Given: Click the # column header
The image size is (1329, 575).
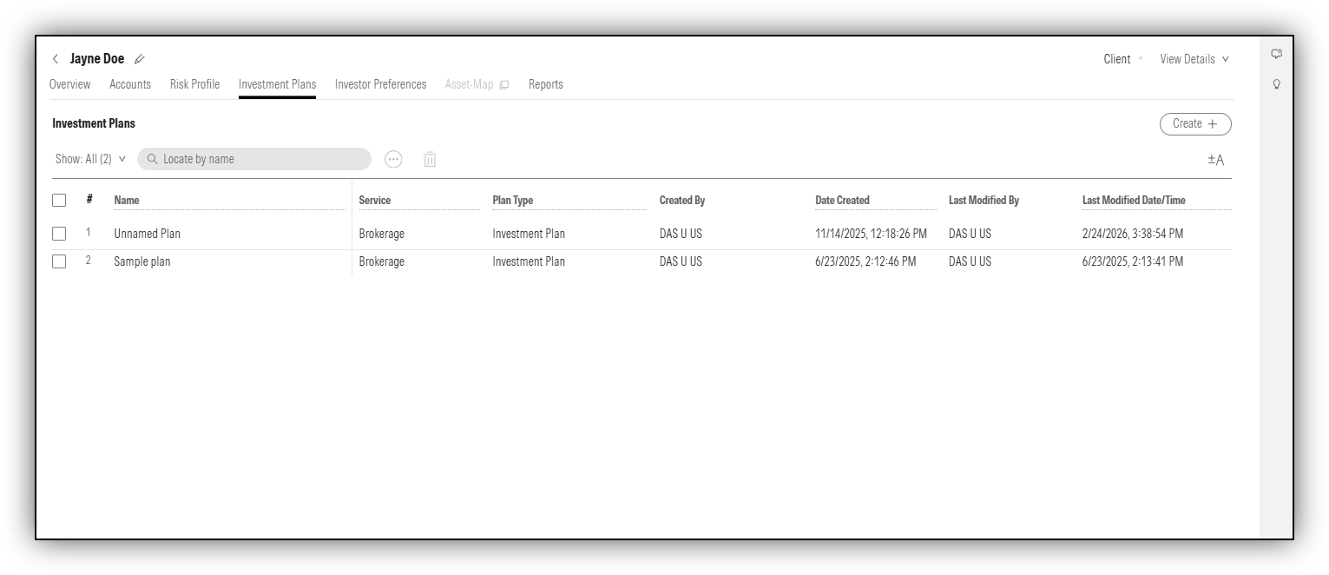Looking at the screenshot, I should 89,199.
